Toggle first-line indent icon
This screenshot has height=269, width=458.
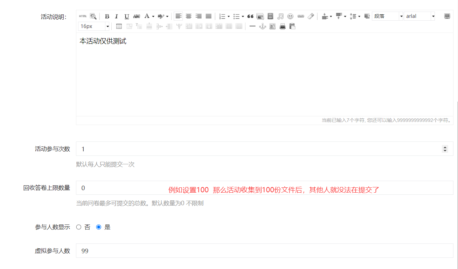(x=367, y=16)
